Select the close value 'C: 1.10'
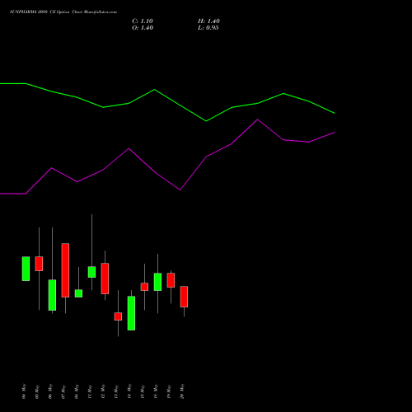 (143, 21)
